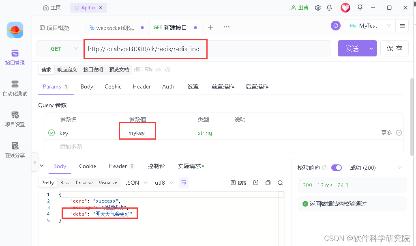This screenshot has height=246, width=416.
Task: Click the icon after interface name field
Action: point(168,70)
